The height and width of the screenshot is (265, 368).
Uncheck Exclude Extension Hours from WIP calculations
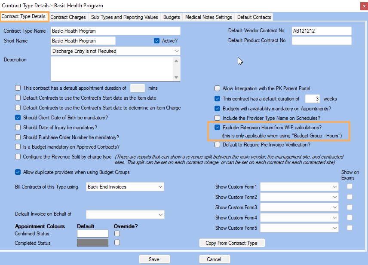coord(218,128)
